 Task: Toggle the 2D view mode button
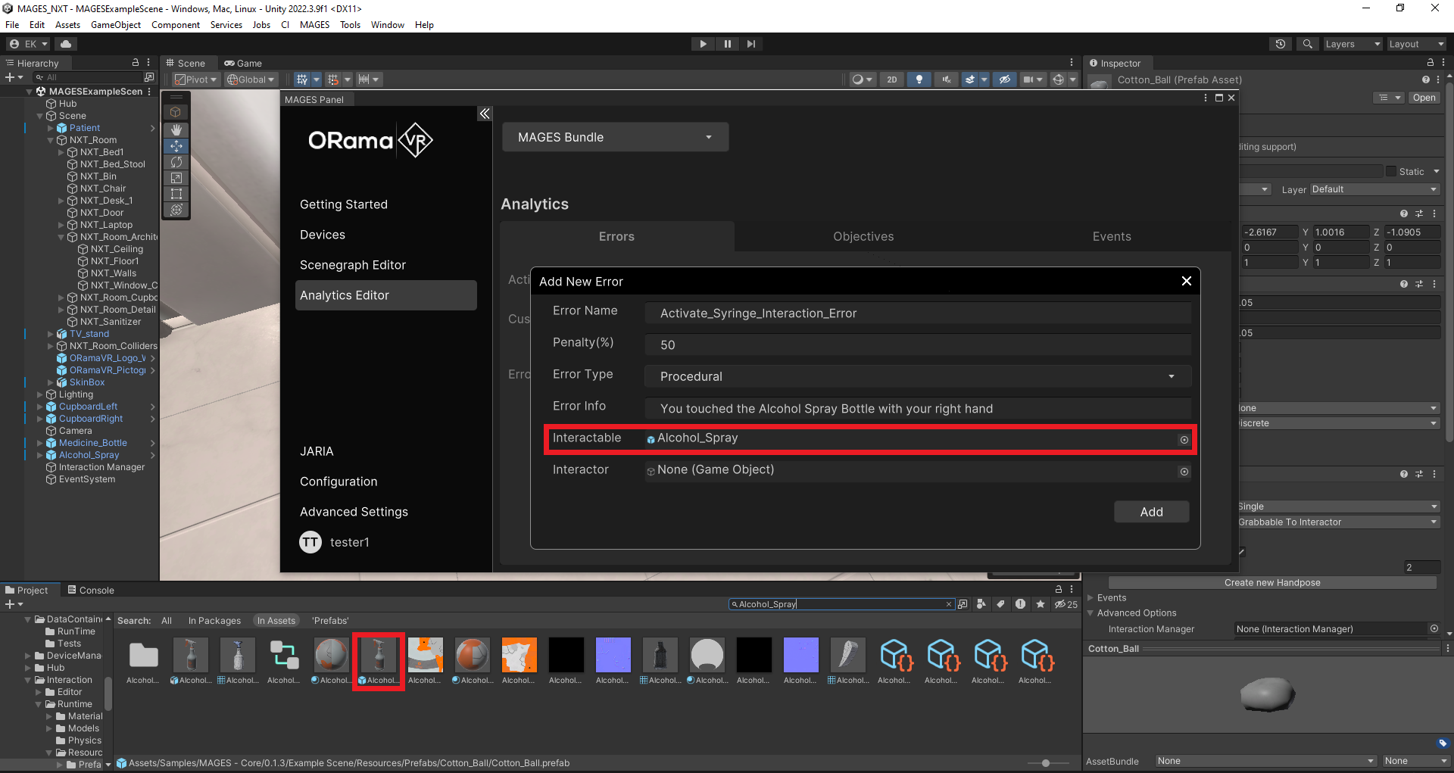[x=892, y=79]
